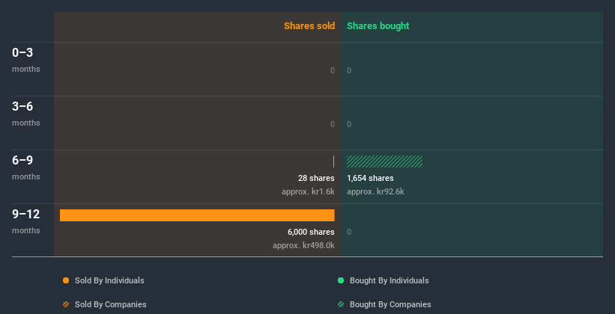The height and width of the screenshot is (314, 615).
Task: Click the Bought By Companies legend label
Action: pyautogui.click(x=390, y=304)
